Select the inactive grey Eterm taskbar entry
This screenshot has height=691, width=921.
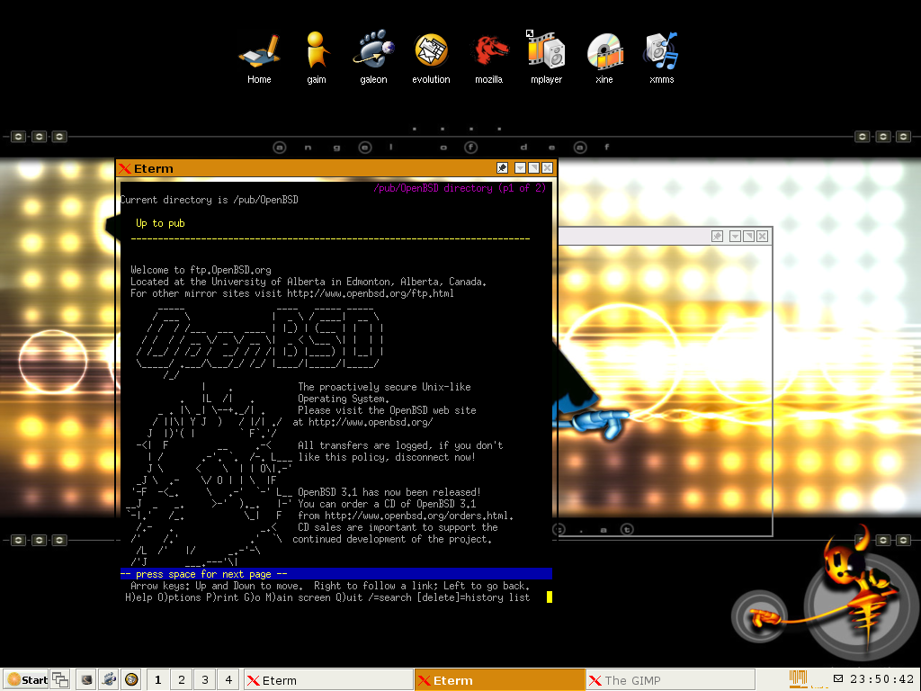coord(328,680)
